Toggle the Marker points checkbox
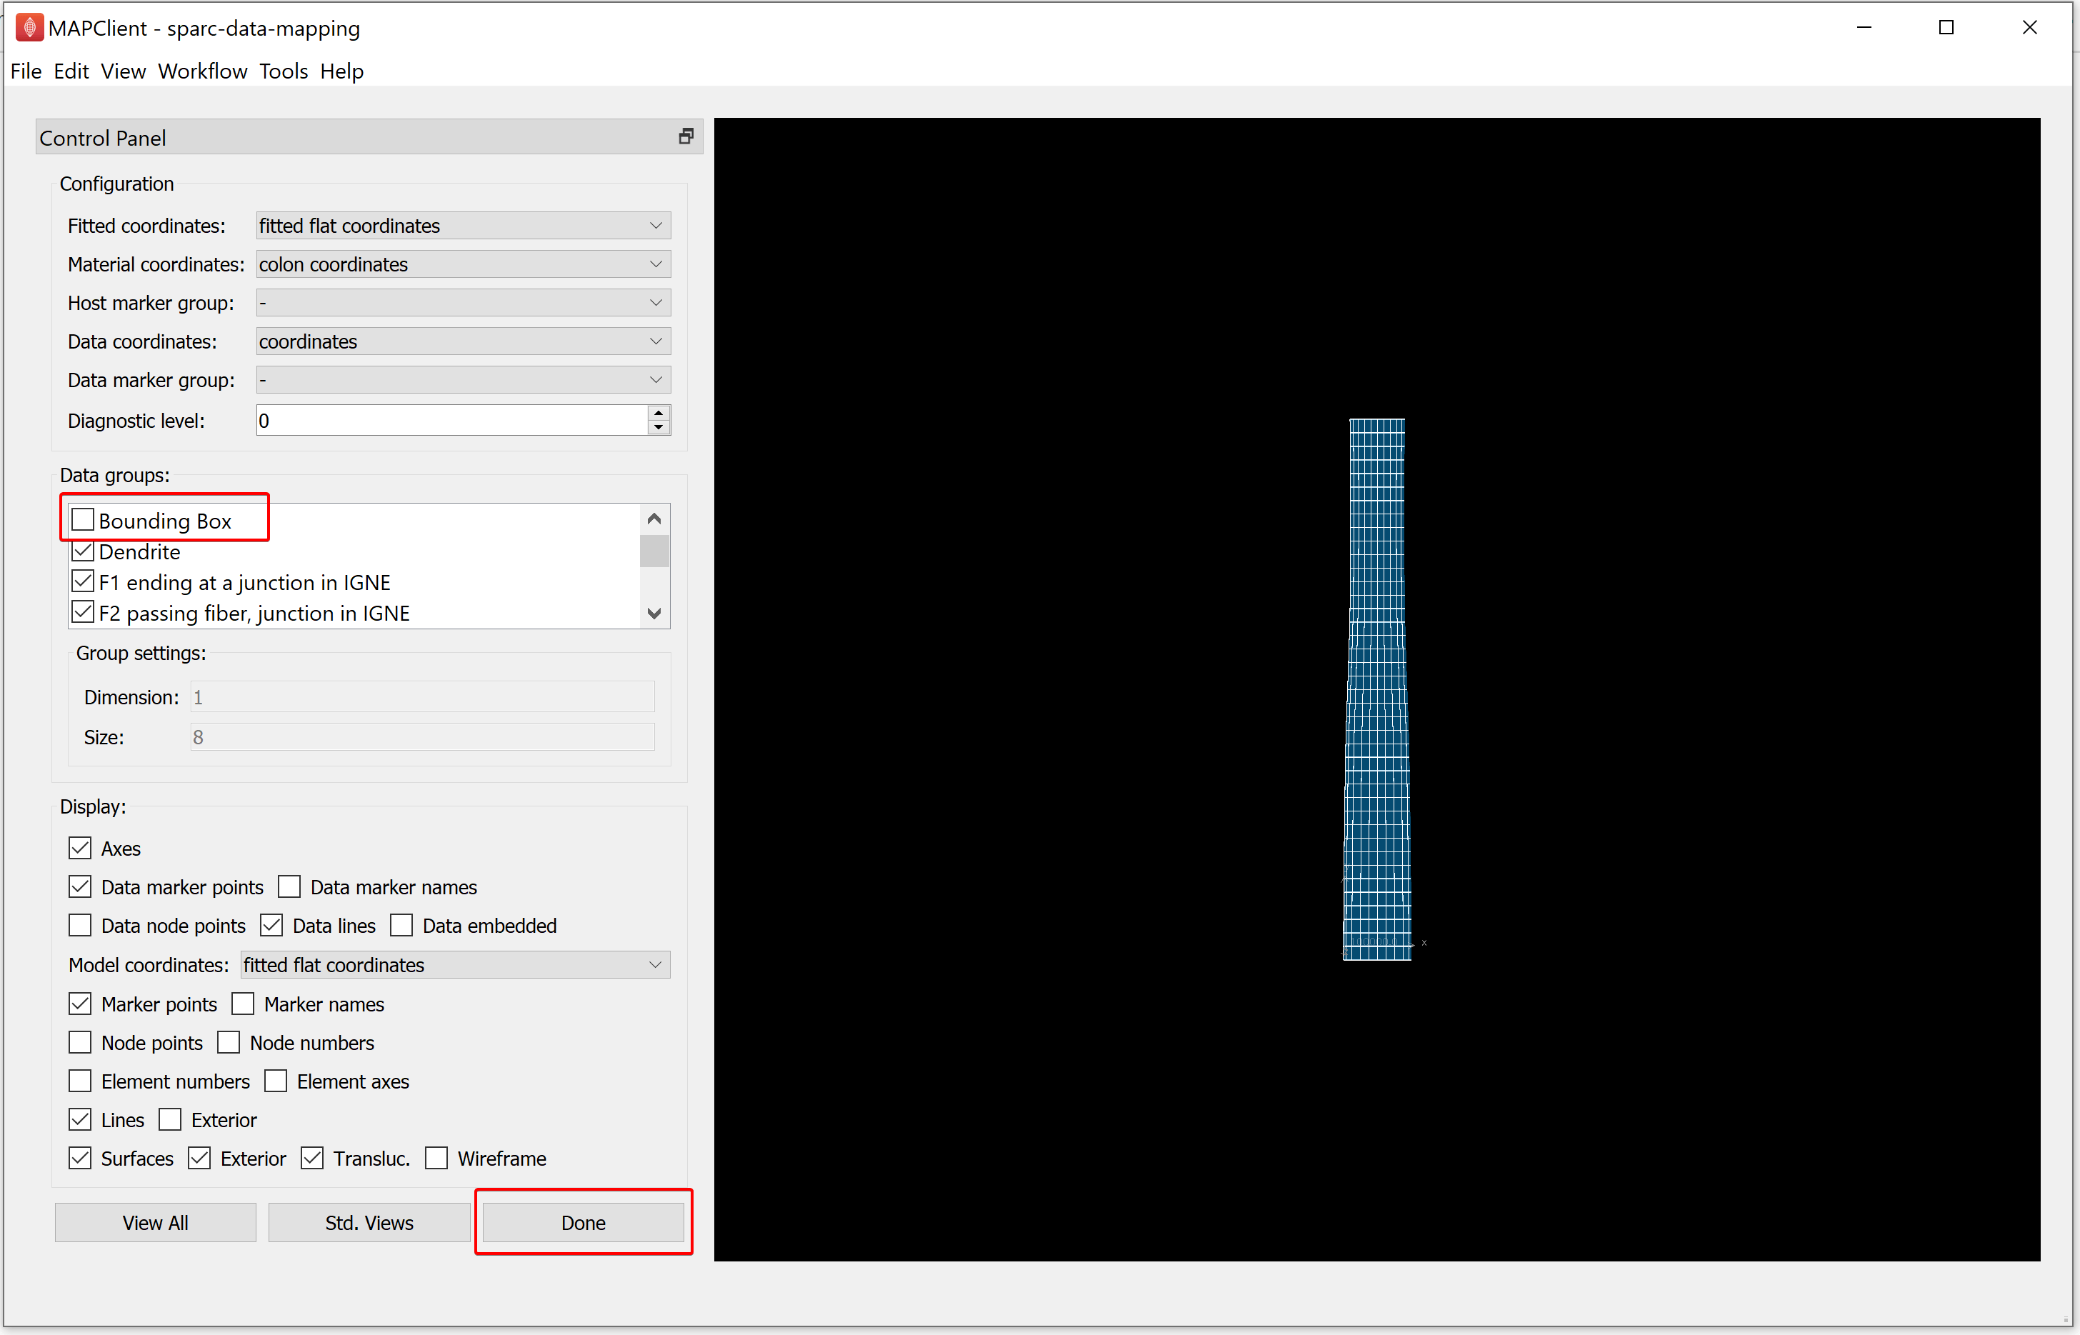This screenshot has width=2080, height=1335. [80, 1004]
